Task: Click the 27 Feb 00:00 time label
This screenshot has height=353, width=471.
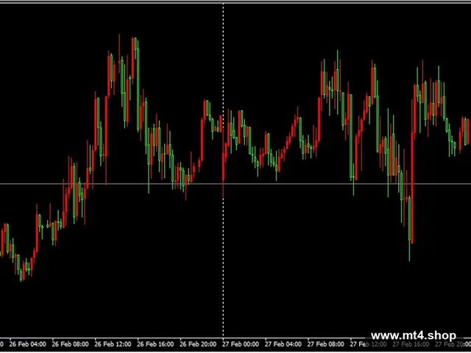Action: (x=241, y=344)
